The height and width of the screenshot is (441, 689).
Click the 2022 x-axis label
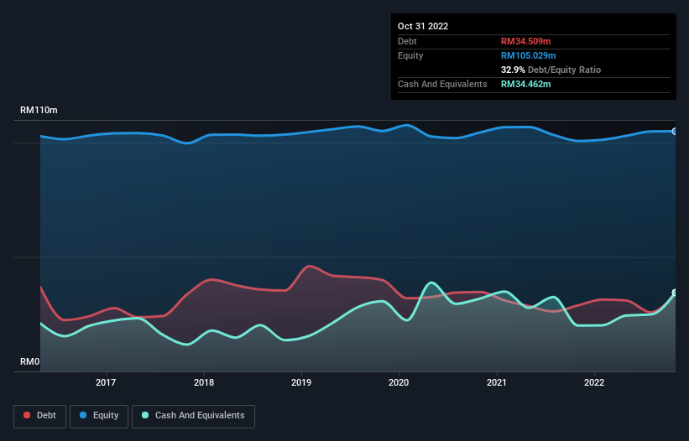click(x=594, y=382)
